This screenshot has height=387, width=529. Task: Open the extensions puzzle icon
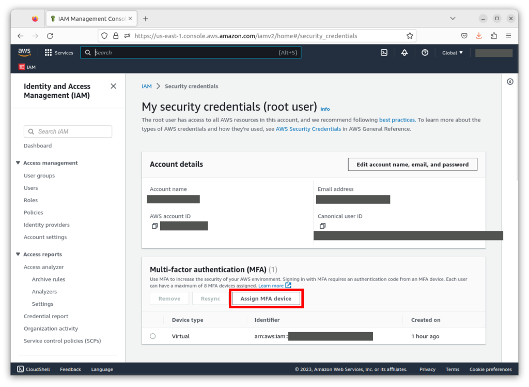pyautogui.click(x=494, y=36)
